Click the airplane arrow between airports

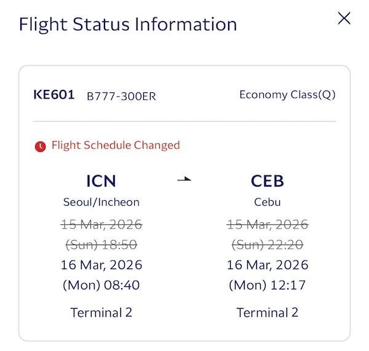coord(184,180)
